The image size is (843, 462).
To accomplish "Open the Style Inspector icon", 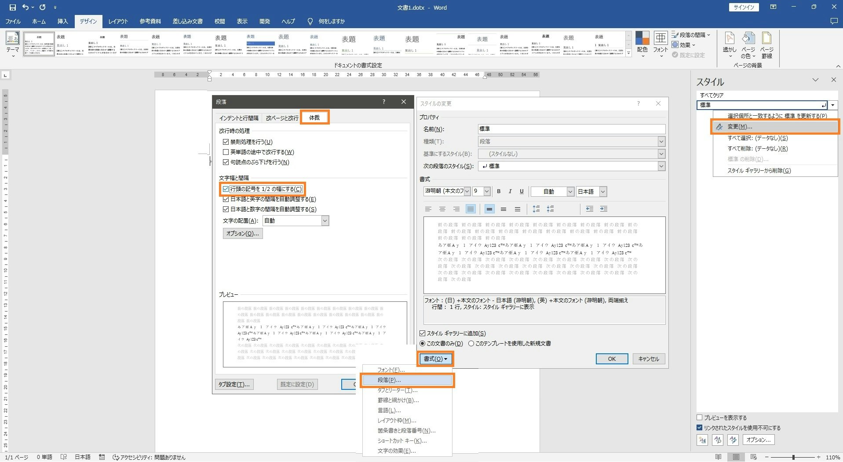I will point(718,440).
